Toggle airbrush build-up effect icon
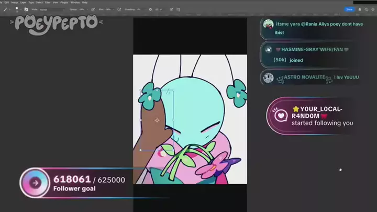Viewport: 377px width, 212px height. tap(119, 9)
